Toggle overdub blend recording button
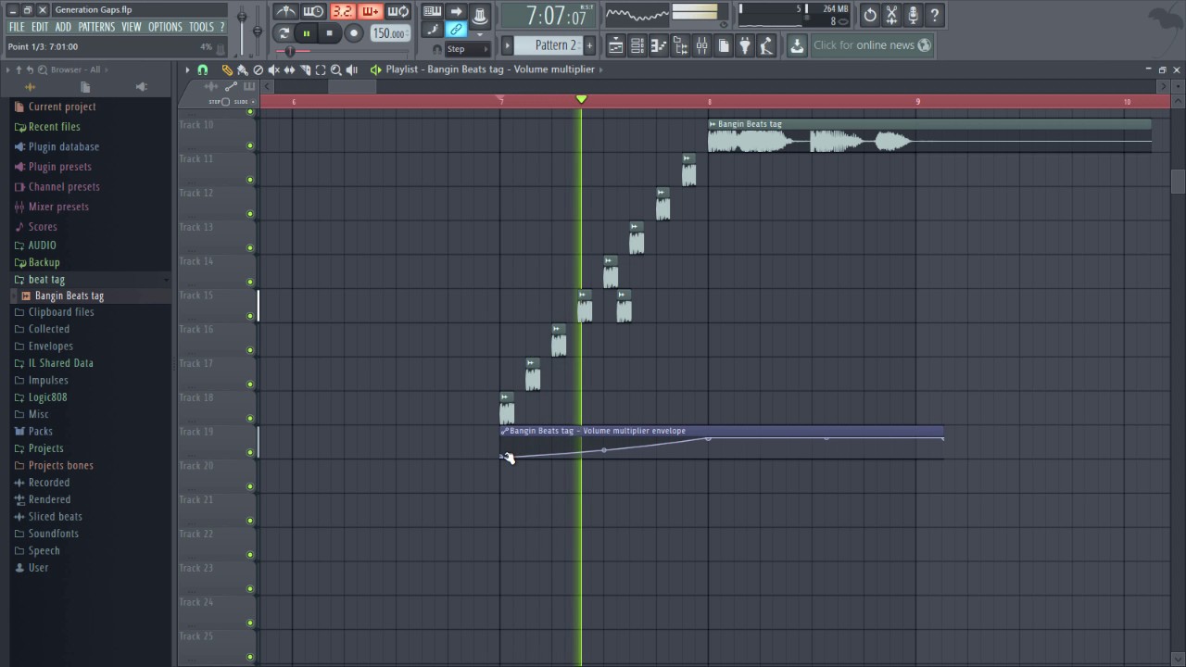 [x=371, y=11]
